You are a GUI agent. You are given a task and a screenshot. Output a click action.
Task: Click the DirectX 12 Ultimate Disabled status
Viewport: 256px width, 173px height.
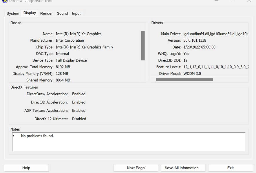click(79, 119)
